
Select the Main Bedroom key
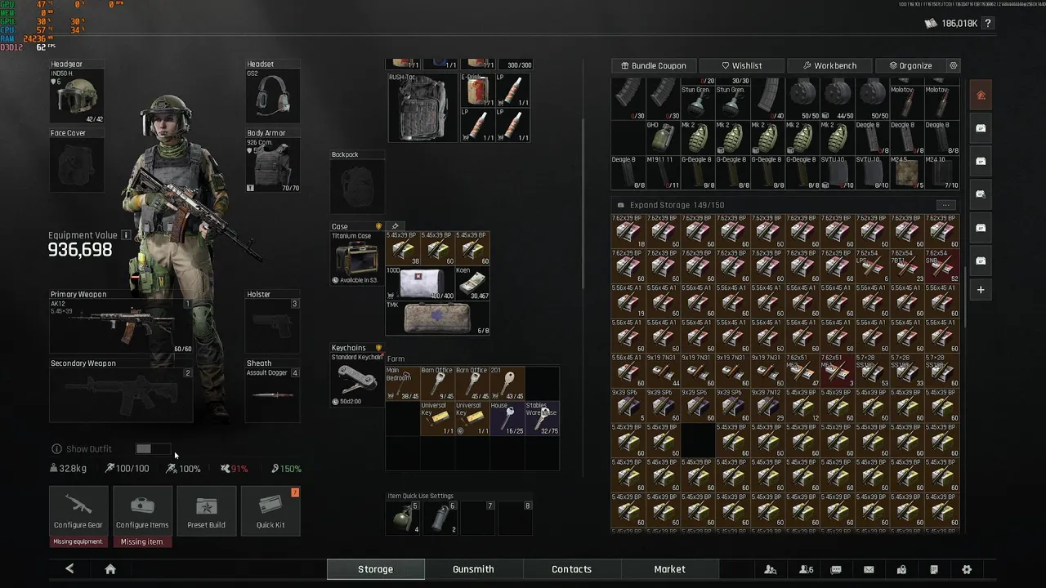coord(403,383)
